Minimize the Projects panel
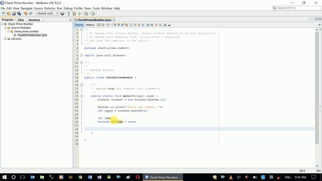 (70, 20)
